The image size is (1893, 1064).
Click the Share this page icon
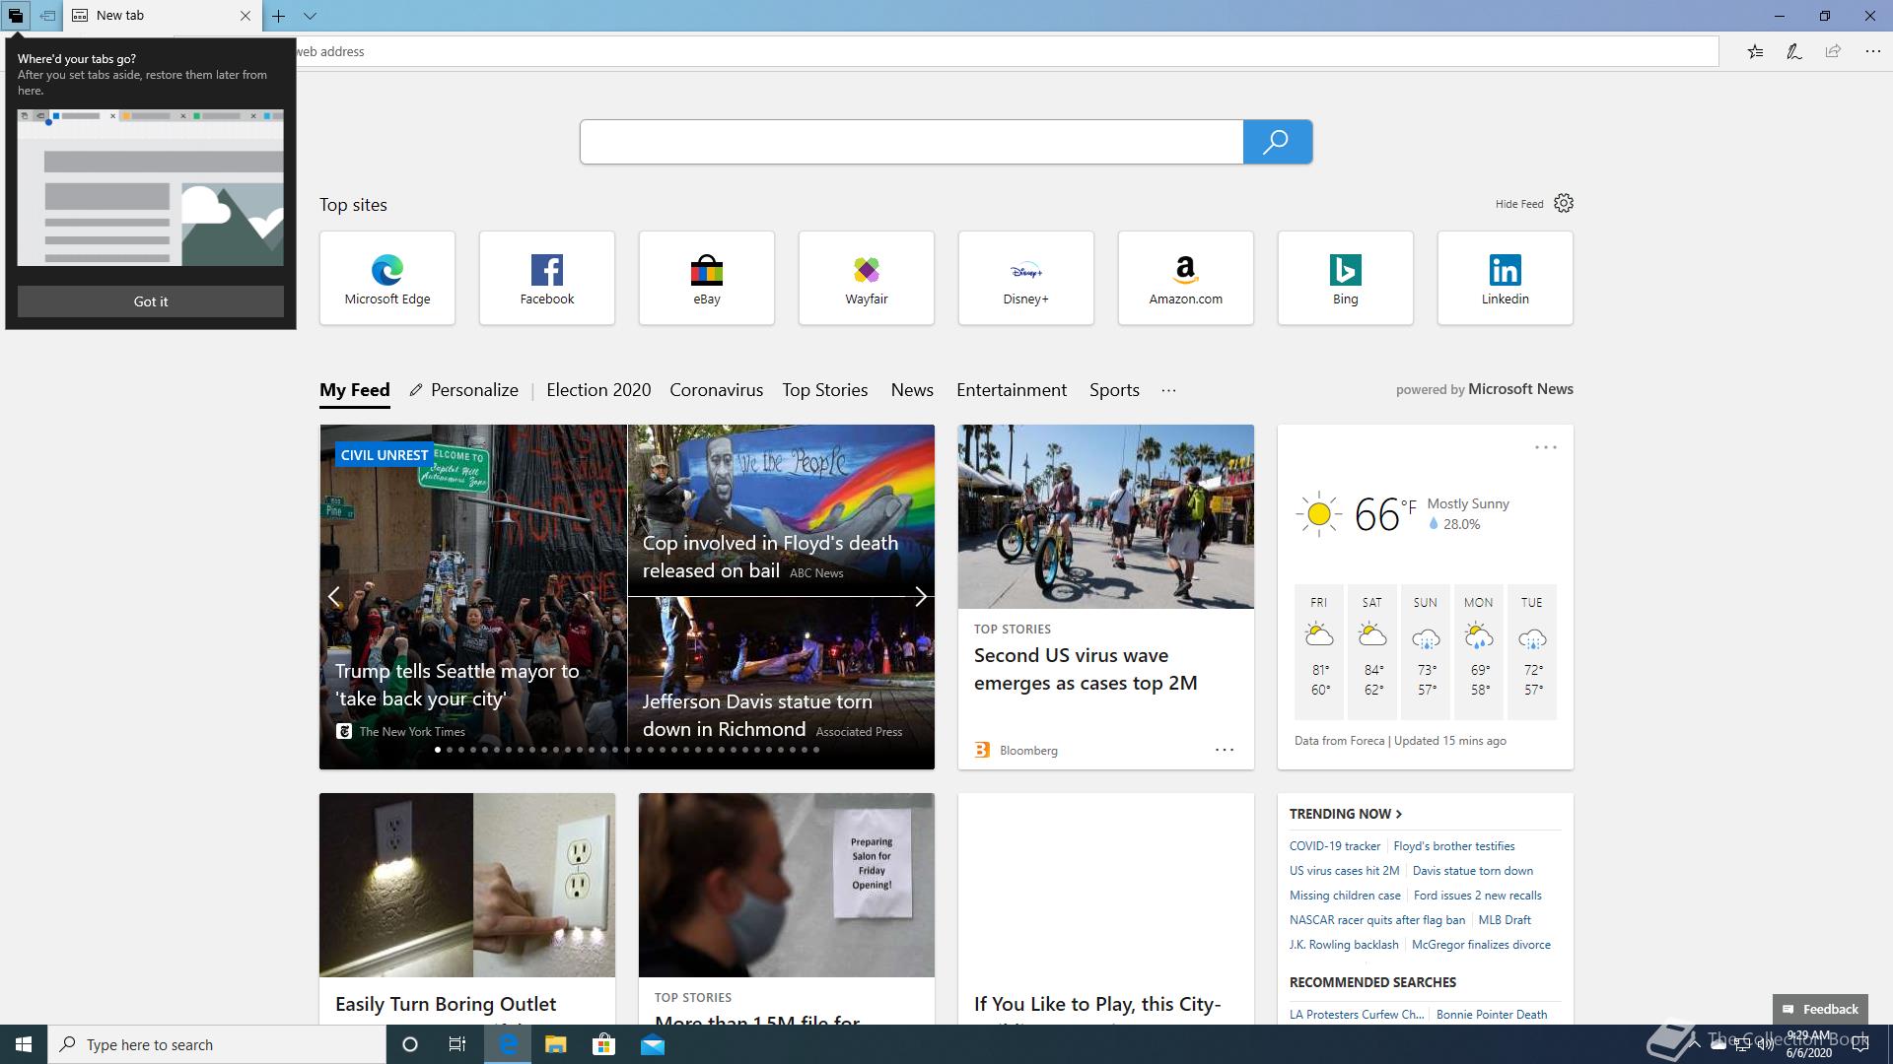(x=1833, y=51)
